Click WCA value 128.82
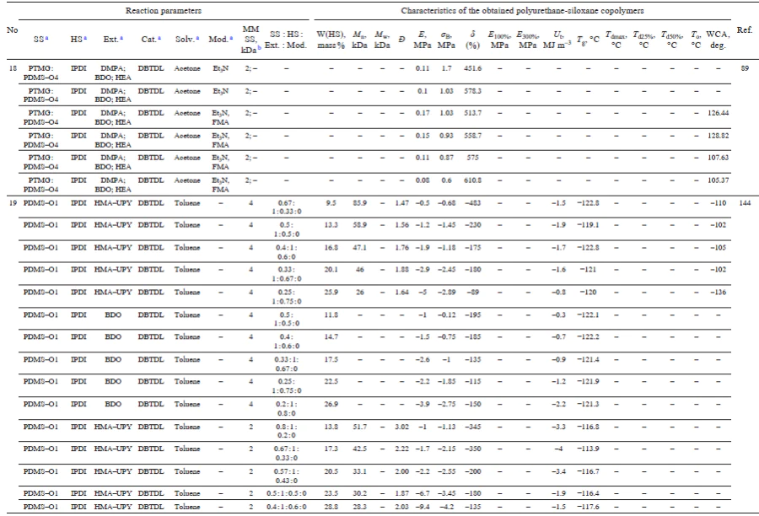Screen dimensions: 759x516 [x=718, y=136]
